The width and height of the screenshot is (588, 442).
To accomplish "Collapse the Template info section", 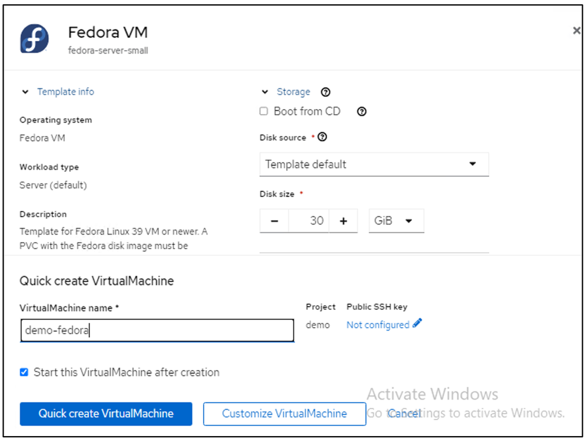I will click(x=25, y=92).
